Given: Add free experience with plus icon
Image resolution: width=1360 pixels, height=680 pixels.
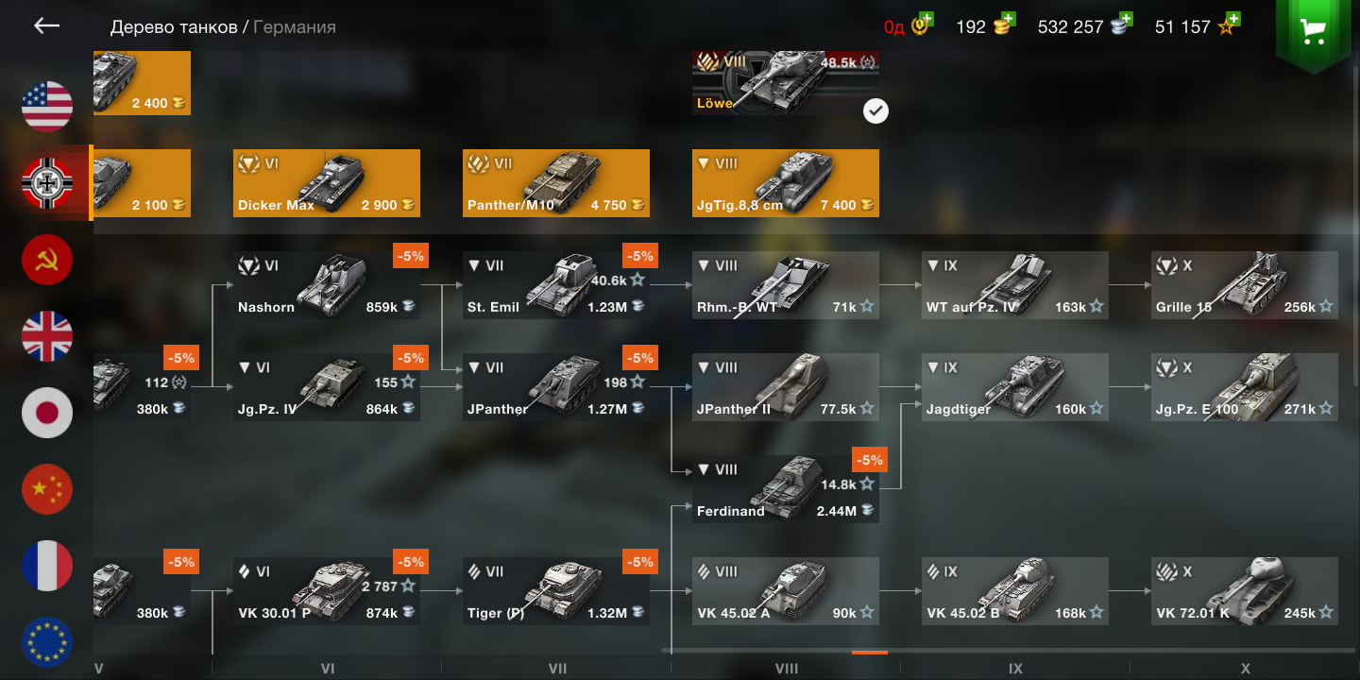Looking at the screenshot, I should [x=1232, y=18].
